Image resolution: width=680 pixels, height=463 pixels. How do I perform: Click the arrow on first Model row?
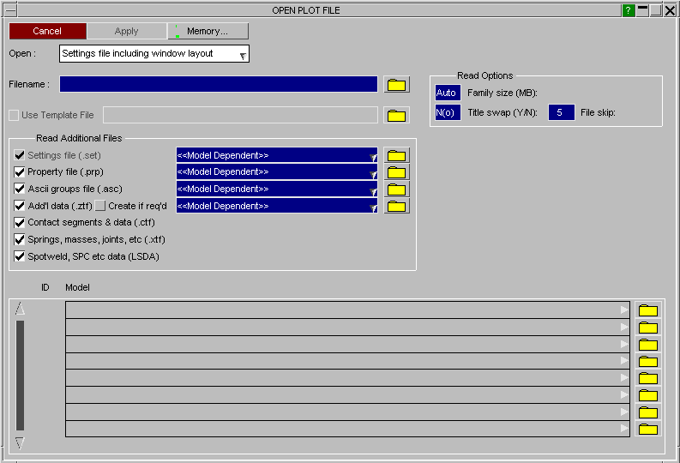coord(624,310)
